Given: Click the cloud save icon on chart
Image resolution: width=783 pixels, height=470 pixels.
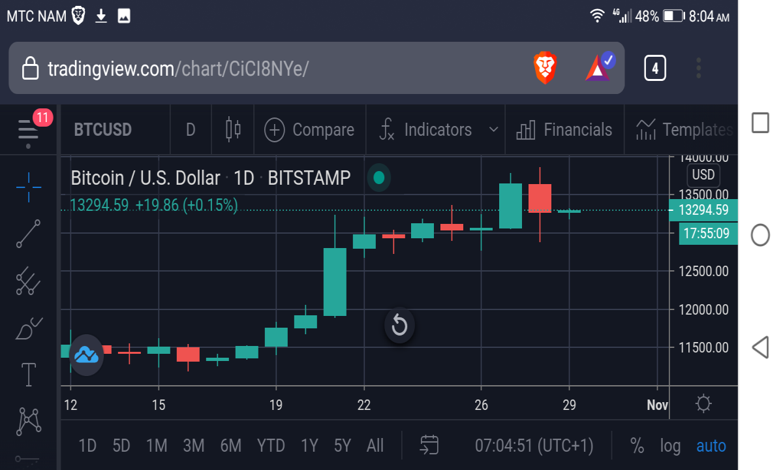Looking at the screenshot, I should [86, 354].
